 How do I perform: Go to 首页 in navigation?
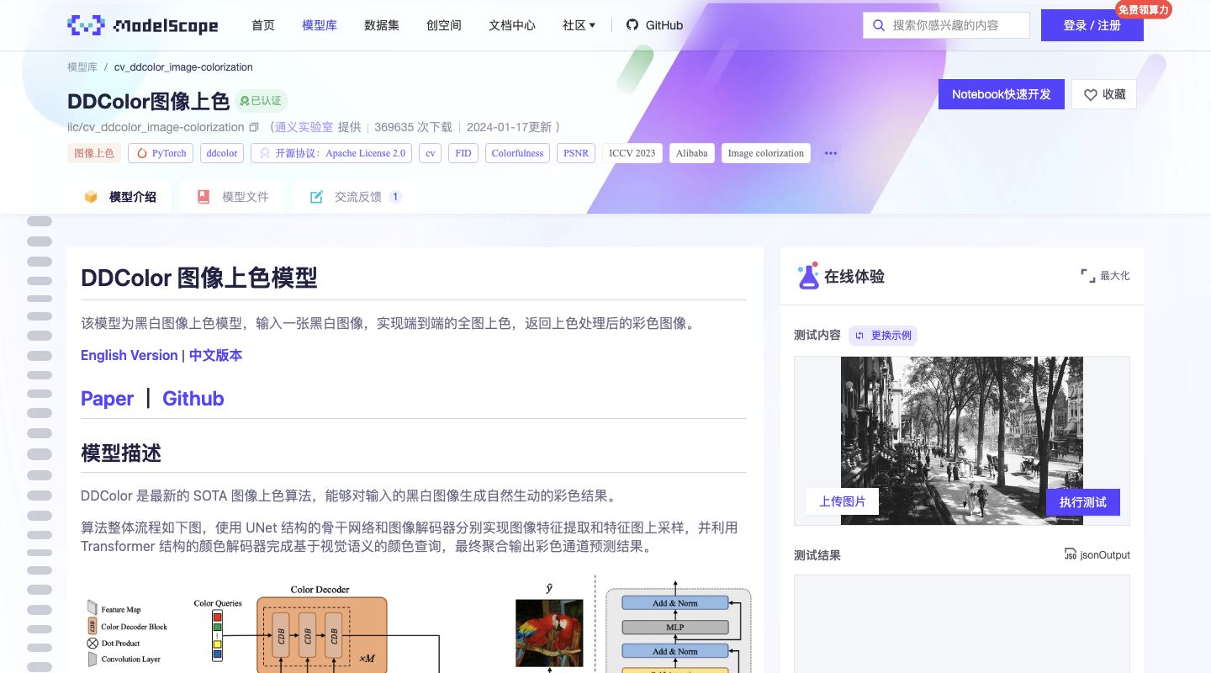[x=263, y=25]
